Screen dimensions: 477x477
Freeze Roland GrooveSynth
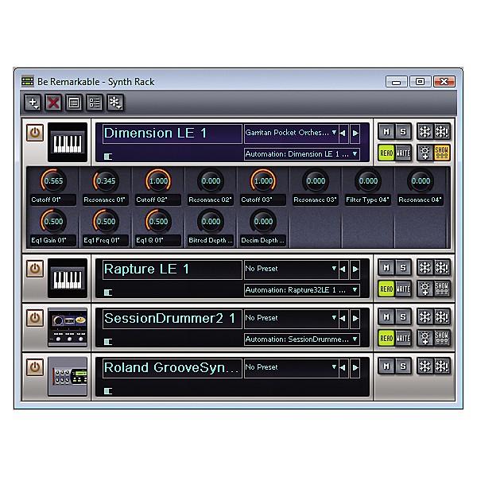(425, 366)
